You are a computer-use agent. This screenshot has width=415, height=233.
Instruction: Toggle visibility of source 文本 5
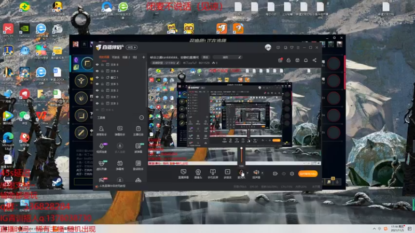pyautogui.click(x=97, y=84)
